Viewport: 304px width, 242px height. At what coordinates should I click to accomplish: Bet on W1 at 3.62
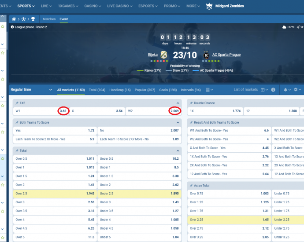pyautogui.click(x=41, y=111)
